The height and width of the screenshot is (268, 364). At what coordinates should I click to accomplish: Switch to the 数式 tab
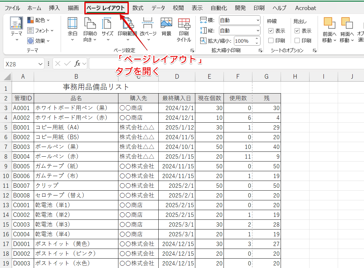pyautogui.click(x=138, y=8)
